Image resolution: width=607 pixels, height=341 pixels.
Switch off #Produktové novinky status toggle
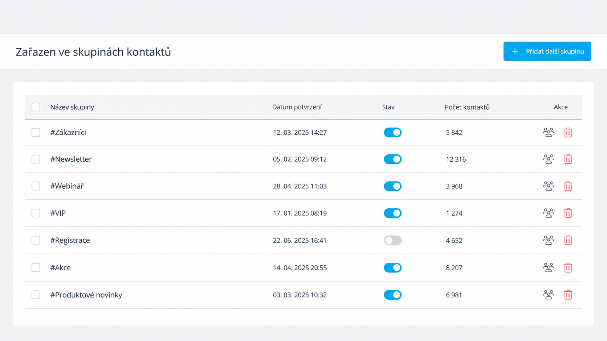(x=392, y=295)
